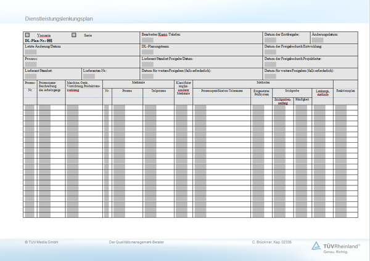Click the Prozess gray input field
The width and height of the screenshot is (370, 261).
pyautogui.click(x=31, y=63)
